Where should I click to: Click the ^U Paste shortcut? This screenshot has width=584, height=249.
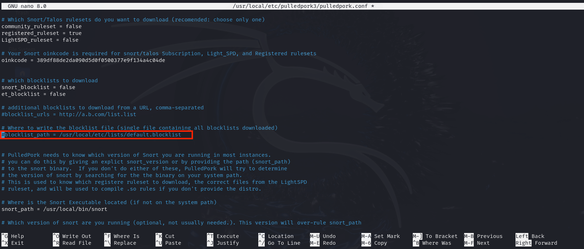[x=168, y=243]
